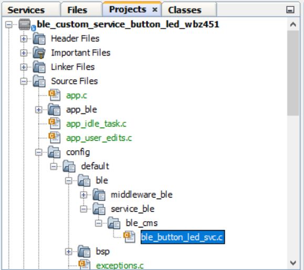The width and height of the screenshot is (304, 270).
Task: Collapse the ble_cms folder
Action: (99, 223)
